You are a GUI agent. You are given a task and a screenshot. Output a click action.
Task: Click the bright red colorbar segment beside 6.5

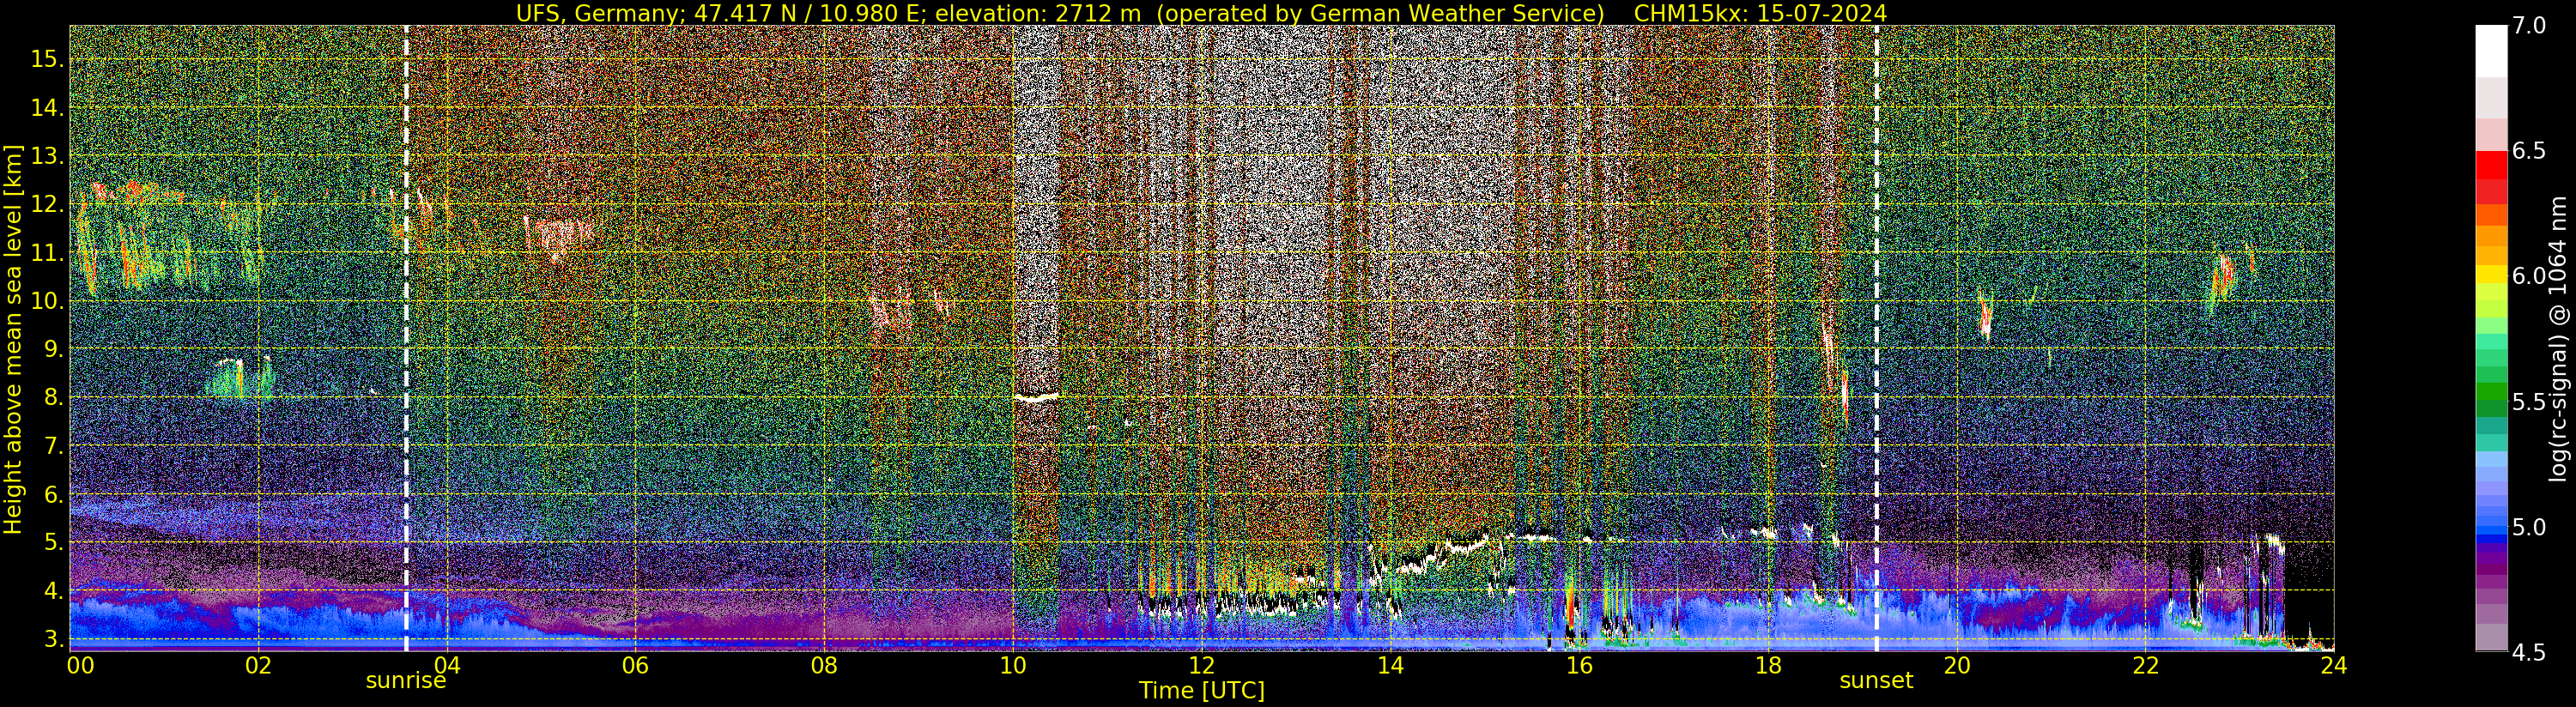coord(2491,165)
